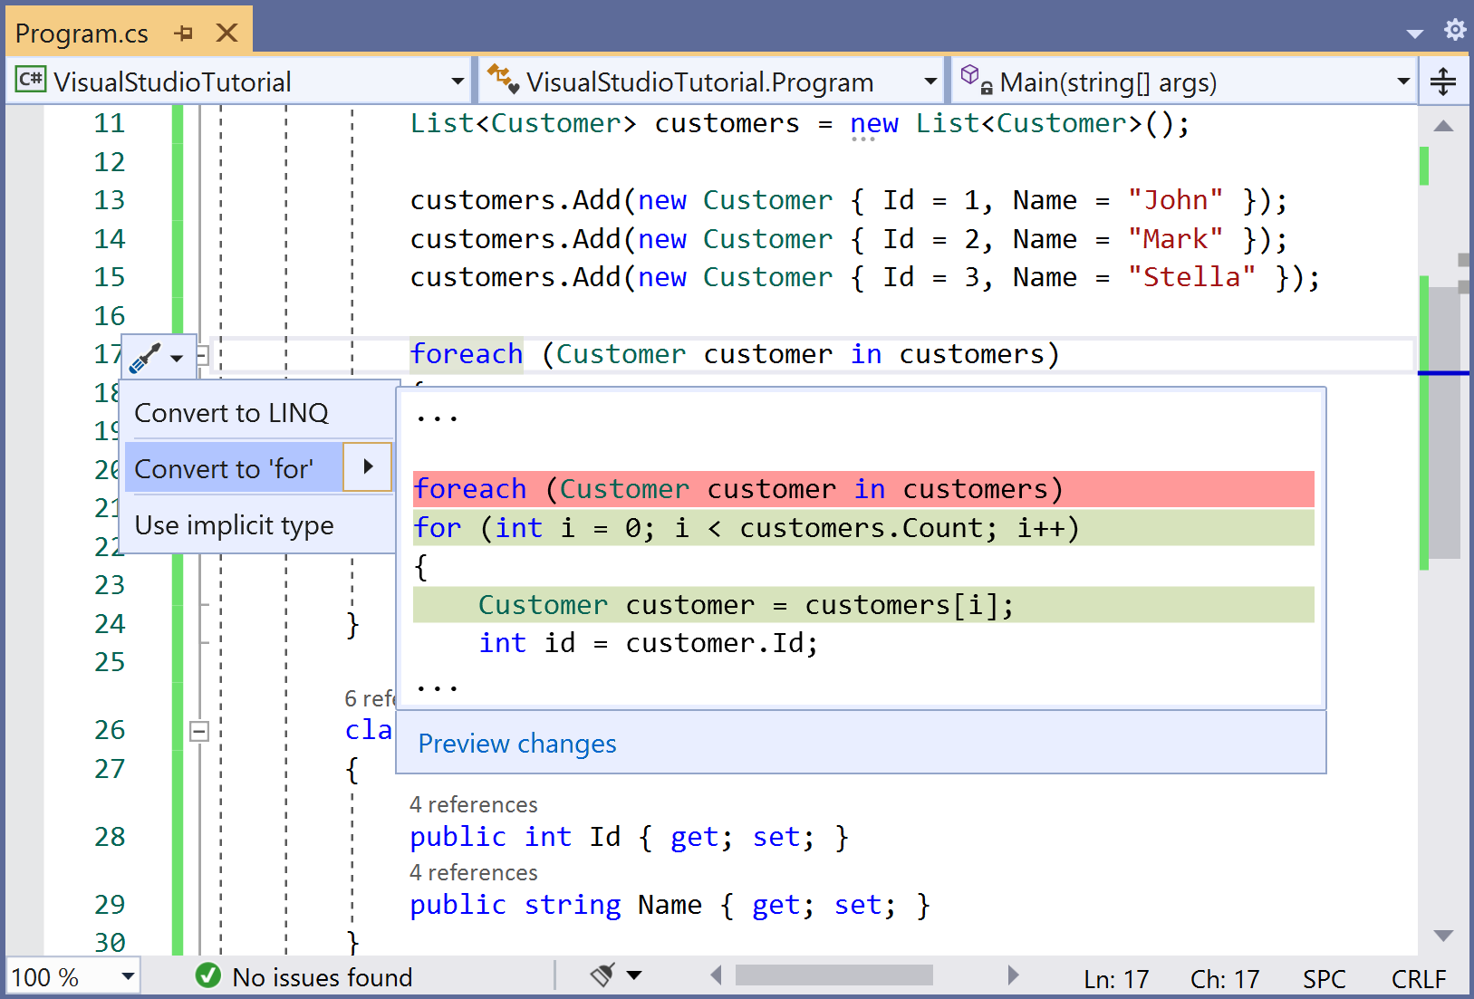Click the '4 references' CodeLens above Name

(473, 872)
